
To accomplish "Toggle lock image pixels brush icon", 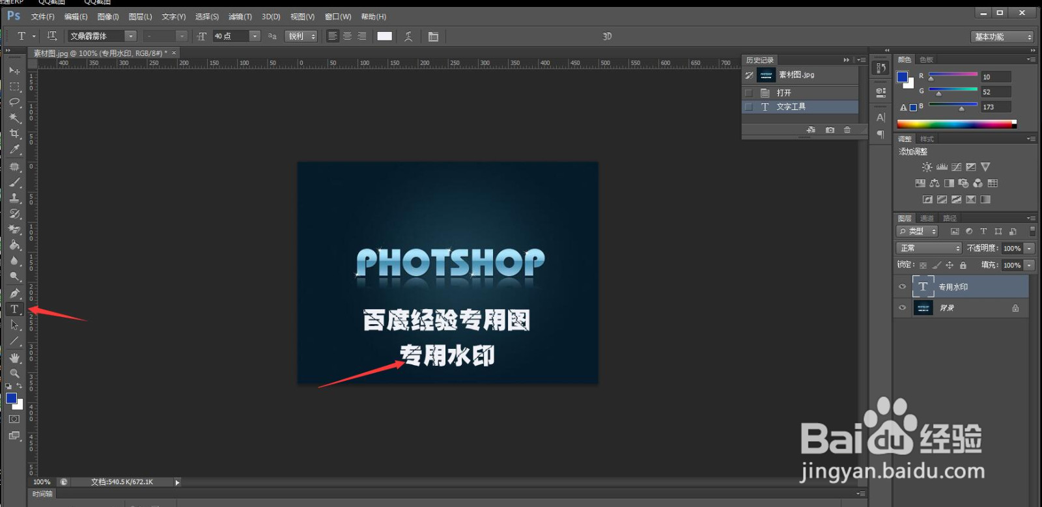I will tap(936, 265).
